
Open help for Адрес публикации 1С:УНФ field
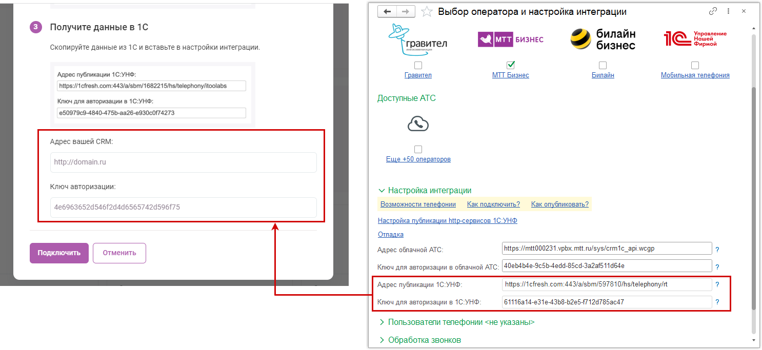[717, 285]
